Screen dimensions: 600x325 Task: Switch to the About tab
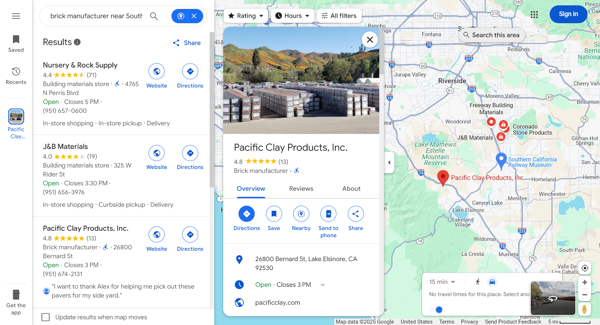click(x=351, y=189)
